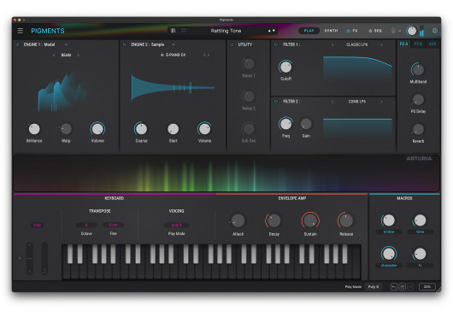Viewport: 453px width, 317px height.
Task: Toggle Engine 1 power button
Action: click(17, 44)
